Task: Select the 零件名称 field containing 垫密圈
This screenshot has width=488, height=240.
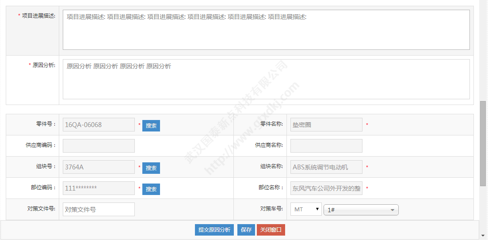Action: pos(326,125)
